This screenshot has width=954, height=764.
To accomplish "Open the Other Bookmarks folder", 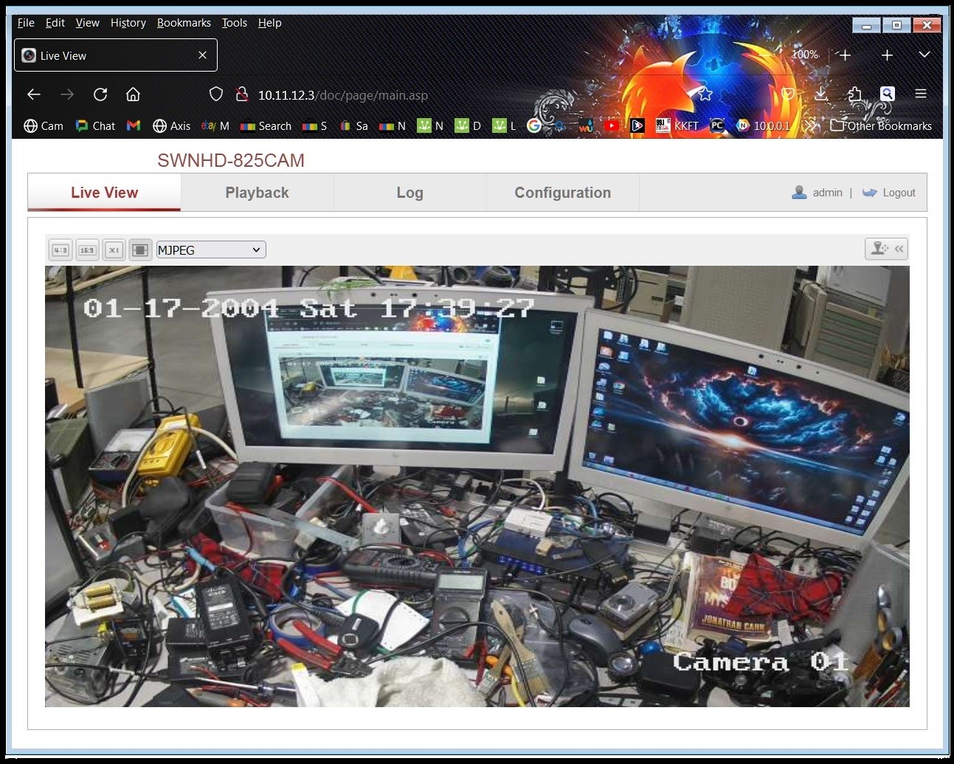I will tap(881, 126).
